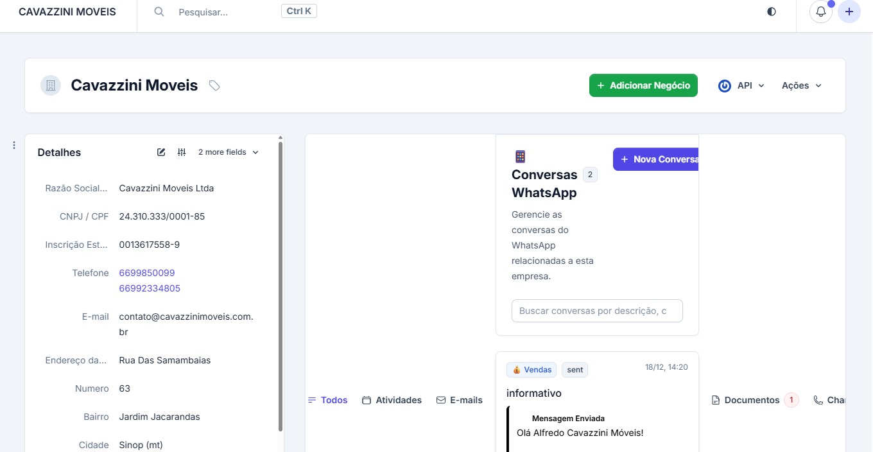The width and height of the screenshot is (873, 452).
Task: Click the plus quick-create icon in header
Action: [x=849, y=12]
